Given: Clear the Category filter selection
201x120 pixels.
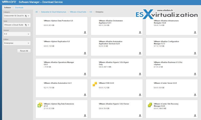Looking at the screenshot, I should [x=26, y=16].
